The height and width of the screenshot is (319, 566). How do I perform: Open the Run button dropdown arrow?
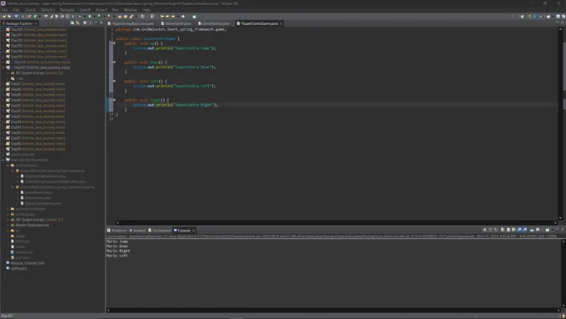click(95, 17)
